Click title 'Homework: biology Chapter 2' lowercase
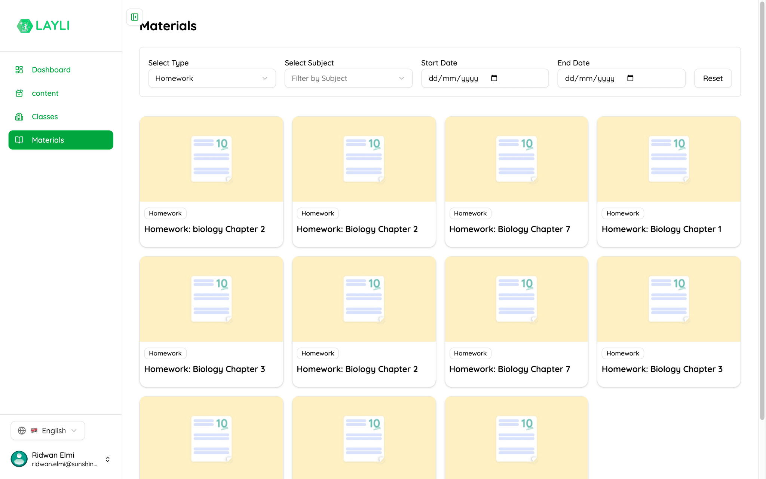 pos(205,229)
